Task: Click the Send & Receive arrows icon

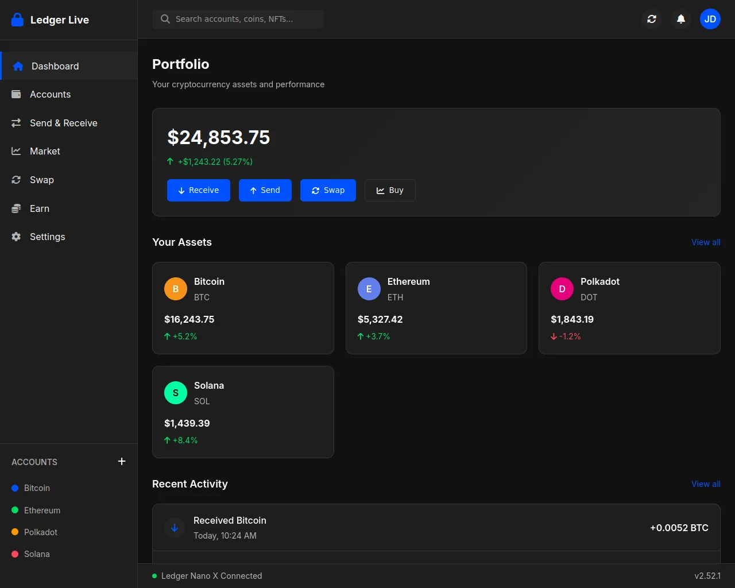Action: [16, 123]
